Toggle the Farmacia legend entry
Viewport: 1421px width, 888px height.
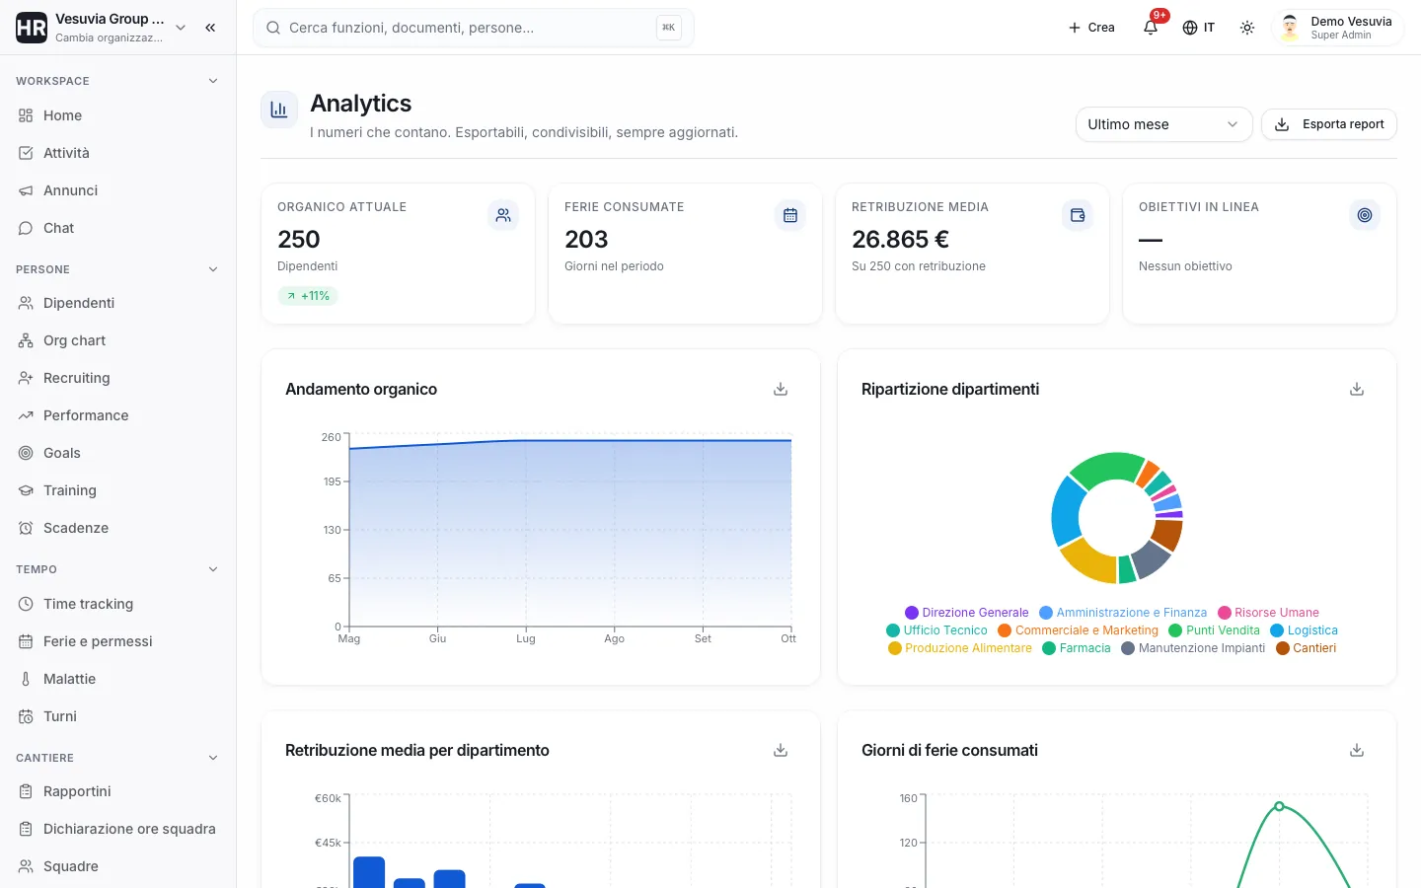click(x=1077, y=648)
